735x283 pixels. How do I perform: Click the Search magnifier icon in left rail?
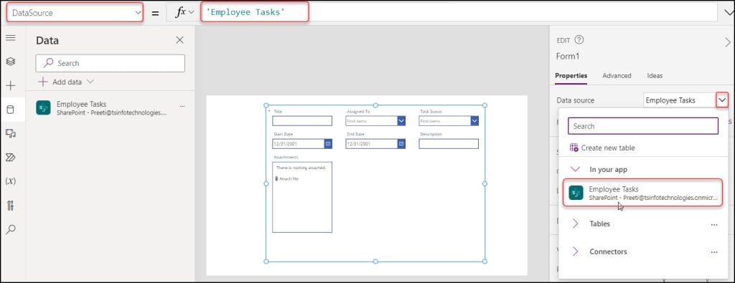tap(10, 229)
